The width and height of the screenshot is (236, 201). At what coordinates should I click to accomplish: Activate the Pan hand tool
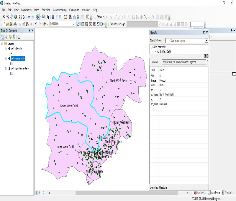pos(12,17)
